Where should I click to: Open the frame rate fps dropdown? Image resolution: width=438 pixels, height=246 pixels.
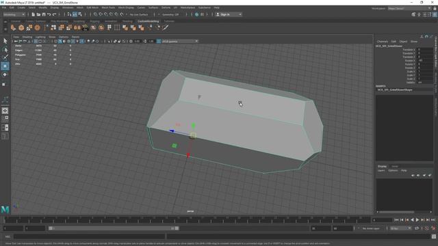pos(400,228)
